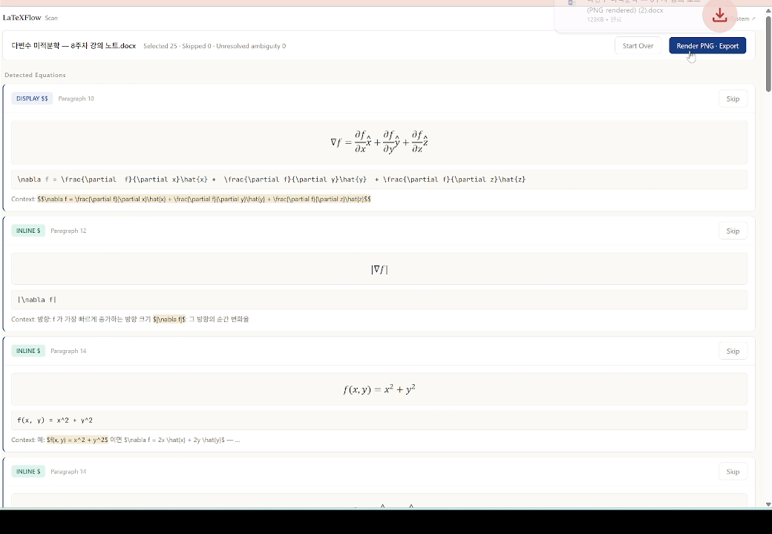Skip the Paragraph 12 inline equation
772x534 pixels.
(x=733, y=231)
